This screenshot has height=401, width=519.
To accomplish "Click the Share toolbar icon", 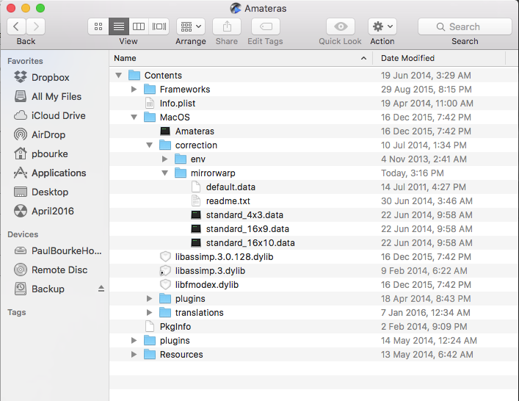I will (x=227, y=26).
